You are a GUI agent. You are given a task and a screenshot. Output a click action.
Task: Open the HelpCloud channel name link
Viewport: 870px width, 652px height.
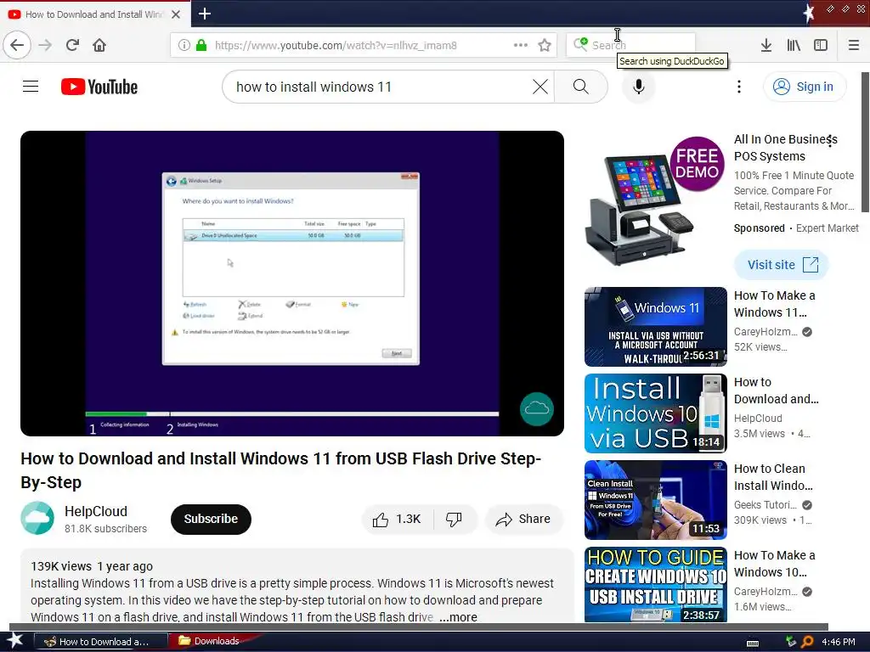click(x=96, y=511)
